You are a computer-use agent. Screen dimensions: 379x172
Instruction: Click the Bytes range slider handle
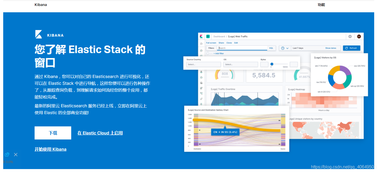tap(272, 64)
